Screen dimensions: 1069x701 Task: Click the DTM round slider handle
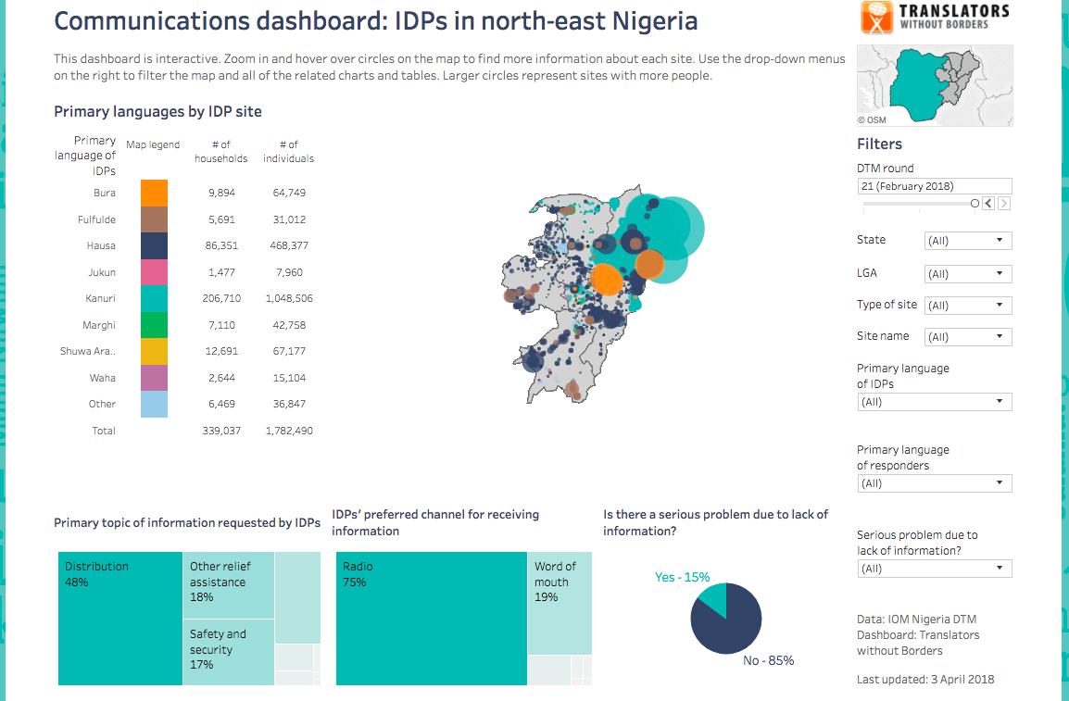(975, 204)
